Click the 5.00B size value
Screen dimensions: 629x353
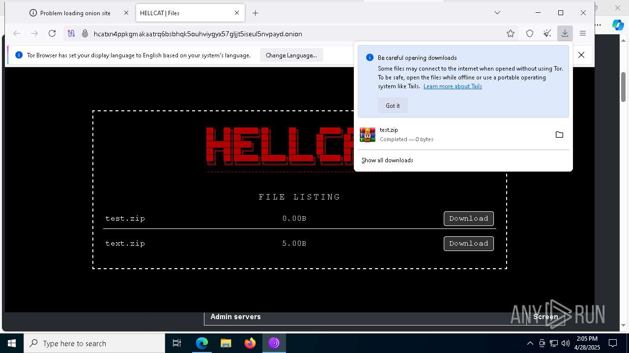[294, 244]
